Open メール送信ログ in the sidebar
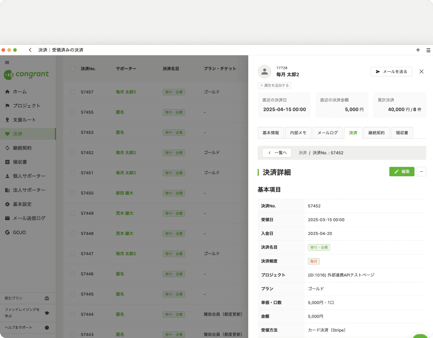 (x=29, y=218)
